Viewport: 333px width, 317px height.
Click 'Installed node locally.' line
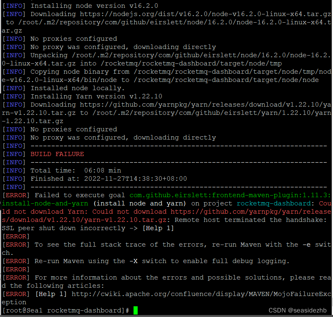[63, 88]
